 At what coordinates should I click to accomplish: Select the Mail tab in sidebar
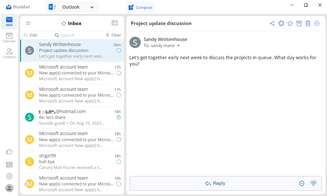point(9,21)
